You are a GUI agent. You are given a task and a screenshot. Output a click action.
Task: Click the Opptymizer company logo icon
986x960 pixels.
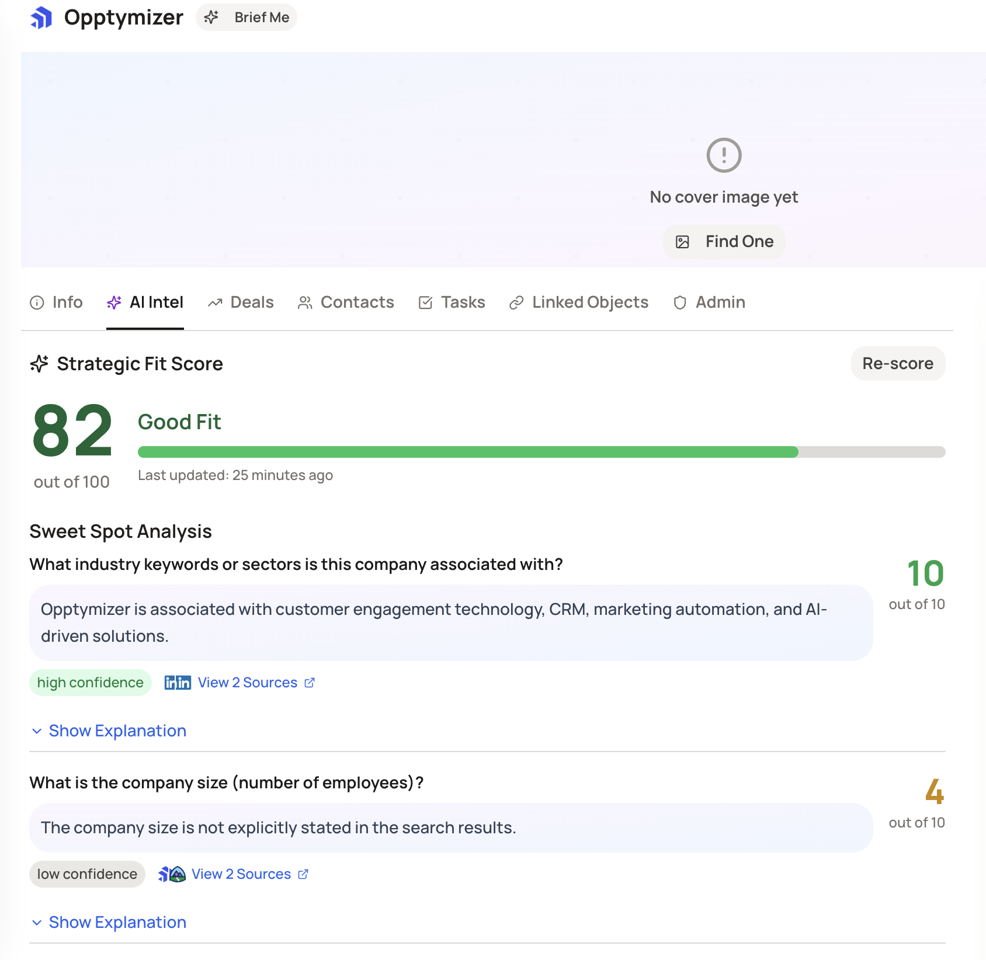point(41,18)
